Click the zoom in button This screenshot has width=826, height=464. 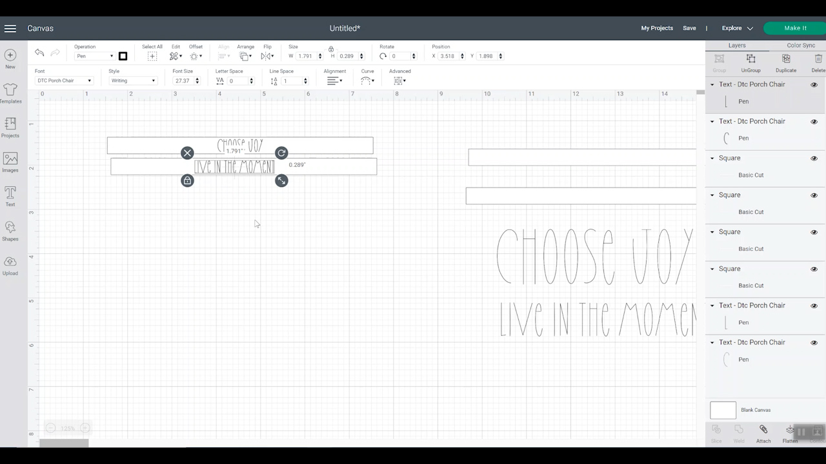(85, 428)
